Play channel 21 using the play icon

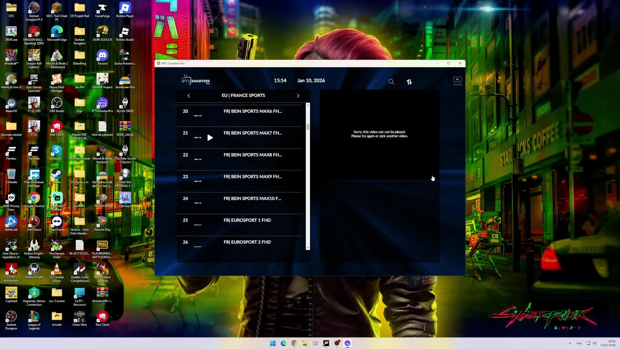pos(210,138)
